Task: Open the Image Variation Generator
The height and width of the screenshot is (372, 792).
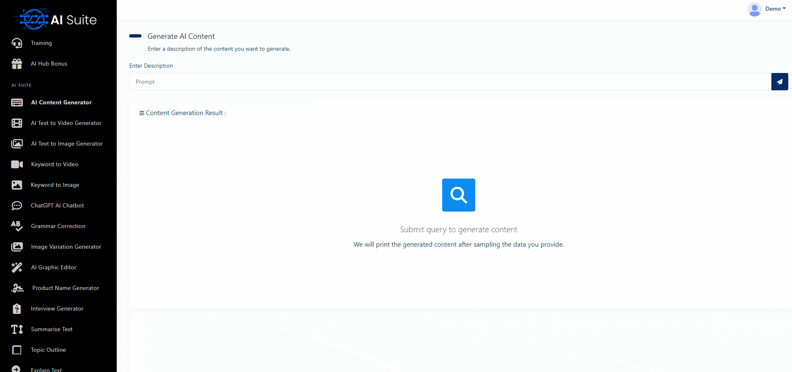Action: 66,247
